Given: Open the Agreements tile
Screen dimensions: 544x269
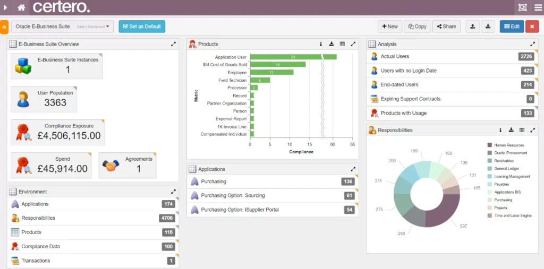Looking at the screenshot, I should [x=127, y=166].
